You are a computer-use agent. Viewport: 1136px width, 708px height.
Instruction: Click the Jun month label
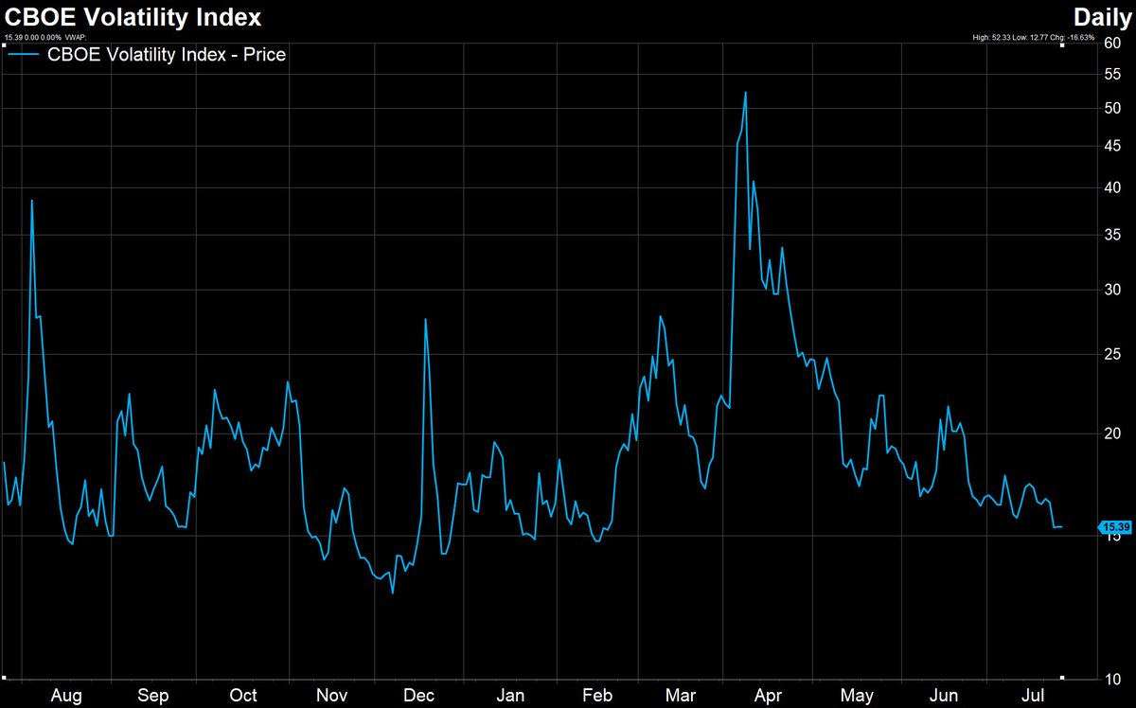click(945, 696)
